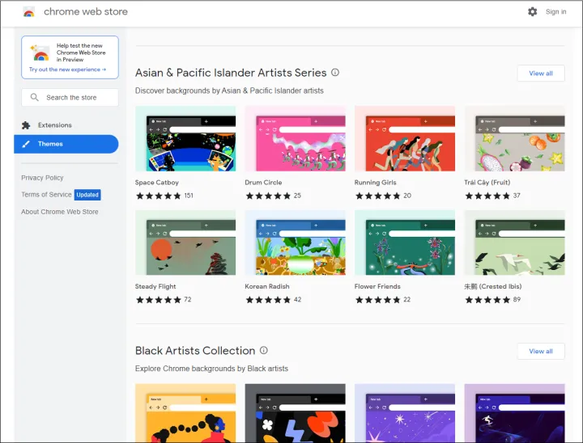View all Asian & Pacific Islander themes

540,74
